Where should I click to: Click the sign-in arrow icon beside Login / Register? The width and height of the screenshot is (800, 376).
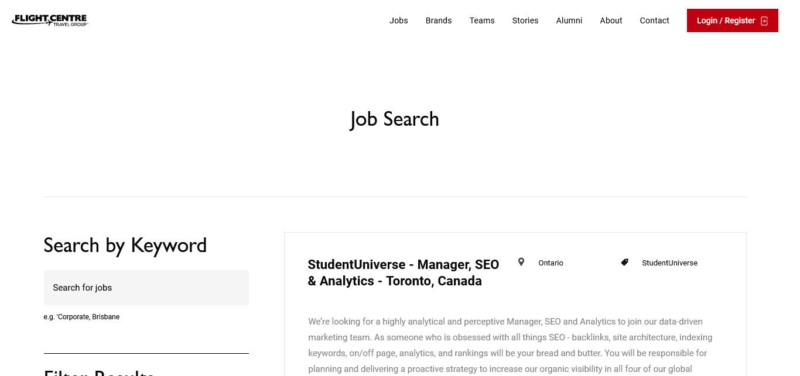(x=764, y=21)
